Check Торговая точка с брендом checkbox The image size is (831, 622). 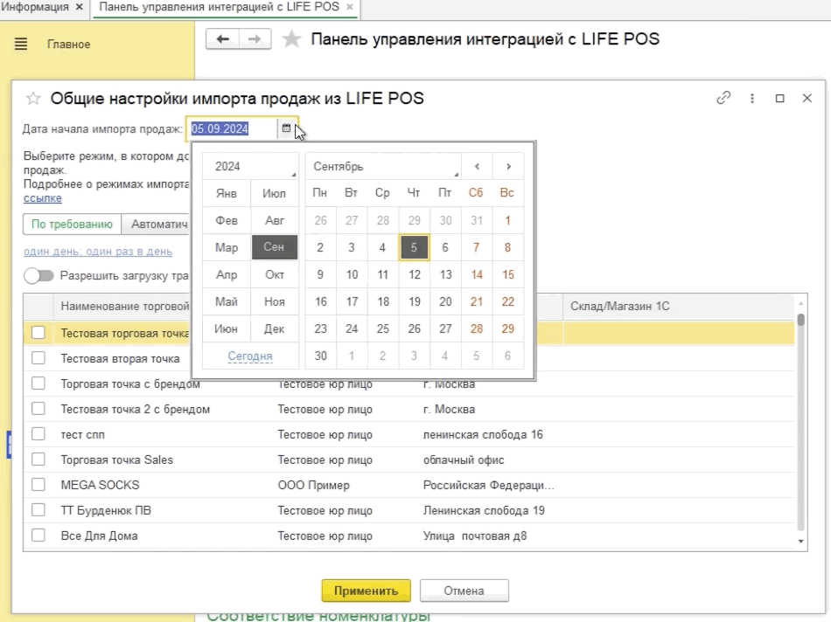(x=38, y=384)
